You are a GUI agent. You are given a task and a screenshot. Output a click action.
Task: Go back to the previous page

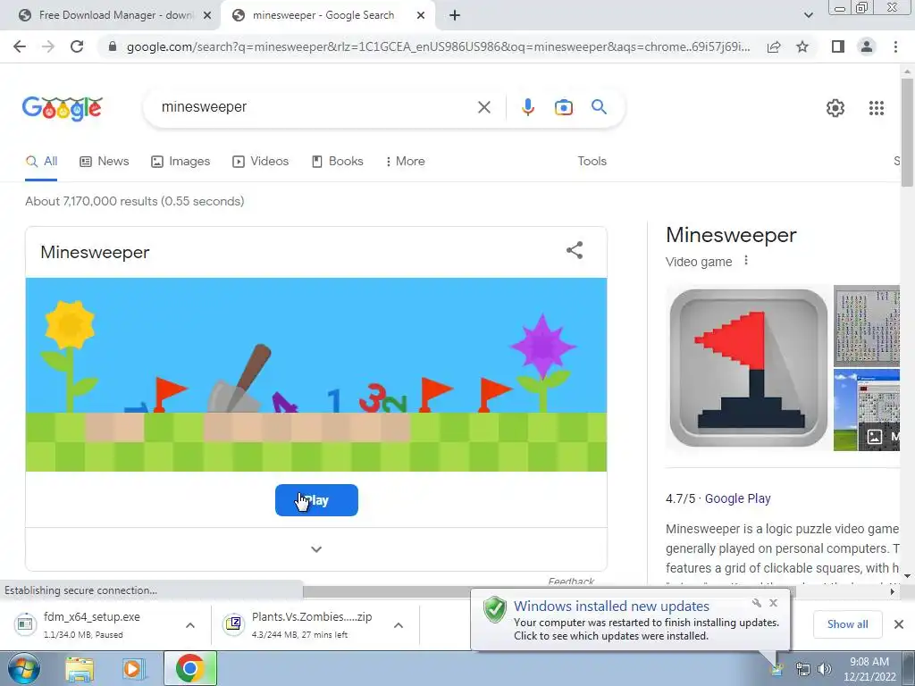(20, 46)
